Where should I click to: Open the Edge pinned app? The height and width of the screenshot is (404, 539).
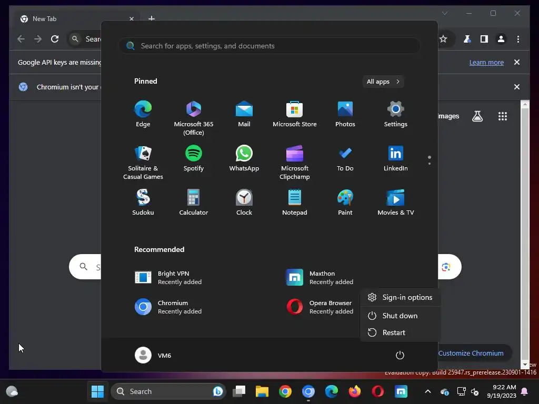(143, 114)
